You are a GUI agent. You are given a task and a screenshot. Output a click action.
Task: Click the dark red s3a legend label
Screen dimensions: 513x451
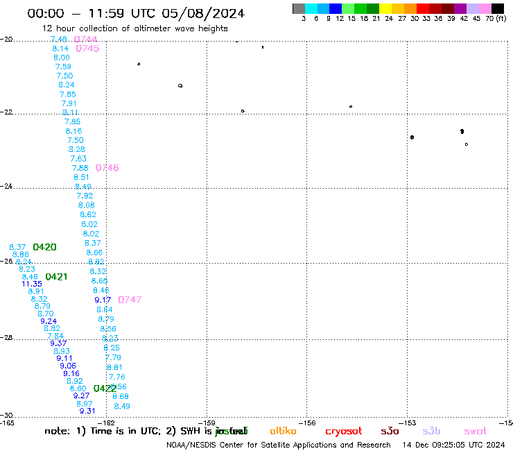click(x=390, y=431)
